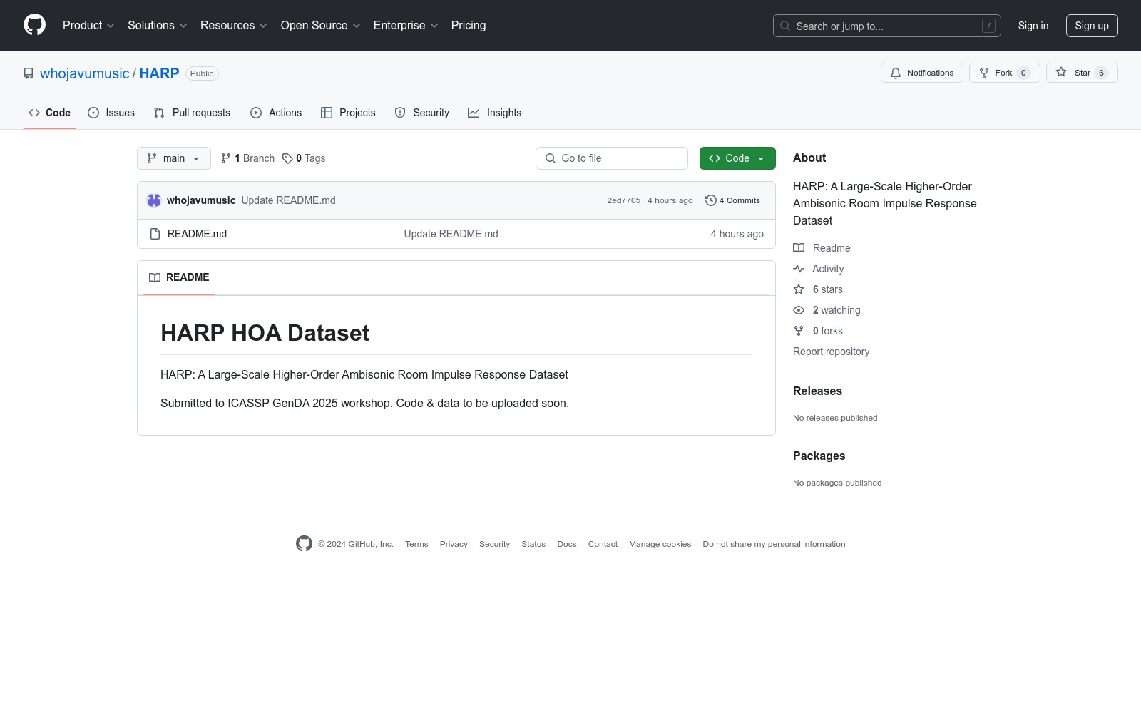Expand the Solutions menu
This screenshot has width=1141, height=713.
click(158, 26)
